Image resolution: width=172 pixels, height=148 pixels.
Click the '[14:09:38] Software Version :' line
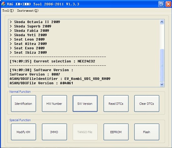tap(41, 70)
